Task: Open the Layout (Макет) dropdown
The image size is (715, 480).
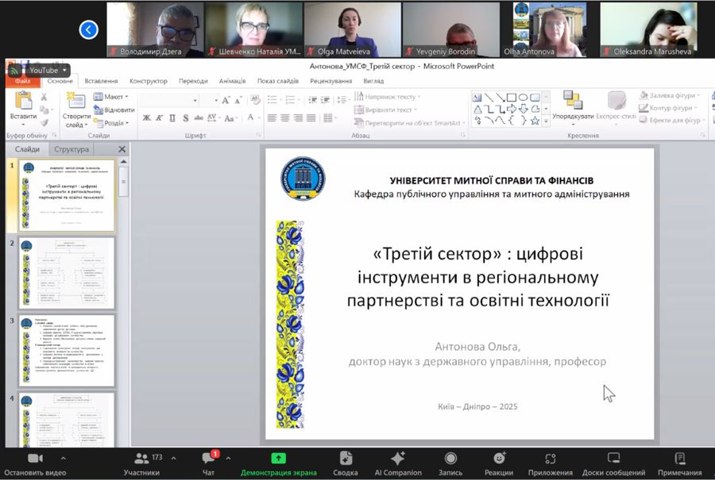Action: (x=111, y=97)
